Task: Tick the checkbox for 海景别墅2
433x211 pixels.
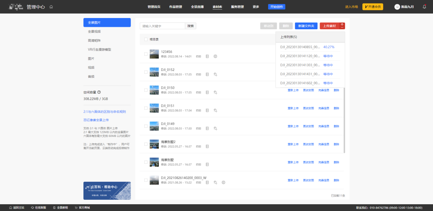Action: 146,144
